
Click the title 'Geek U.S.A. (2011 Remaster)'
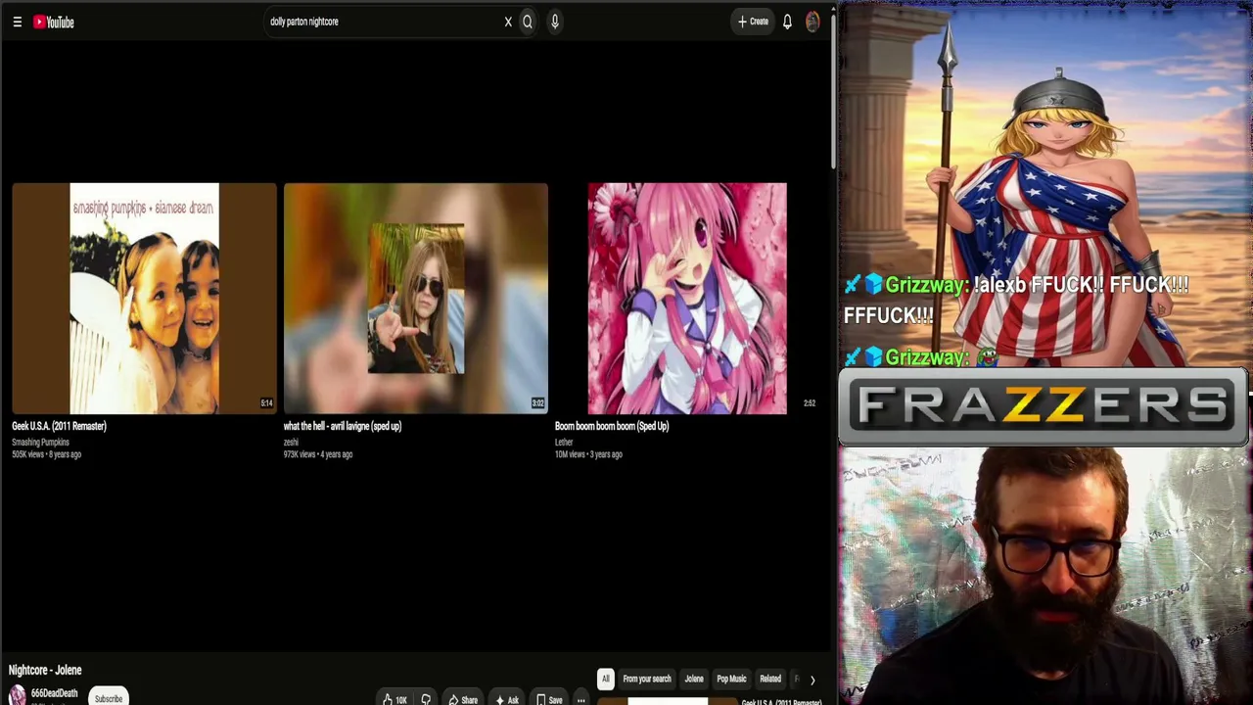[x=59, y=426]
